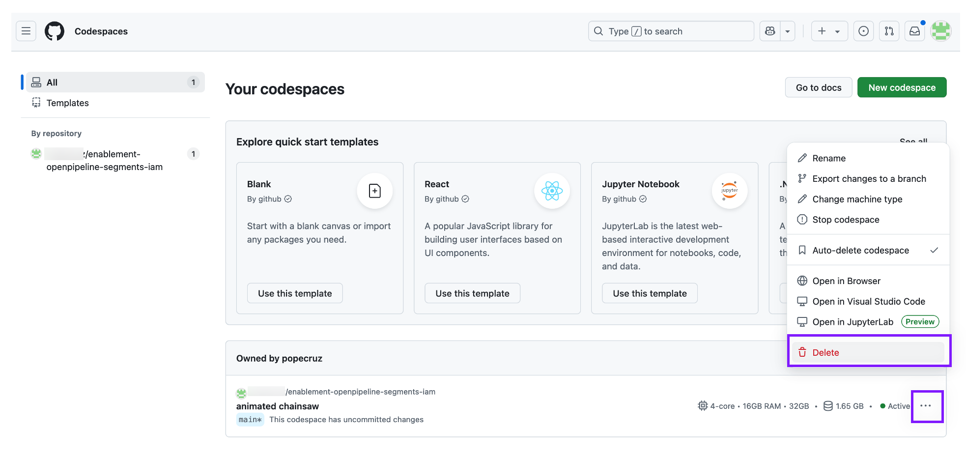
Task: Open the issues icon in header
Action: tap(863, 31)
